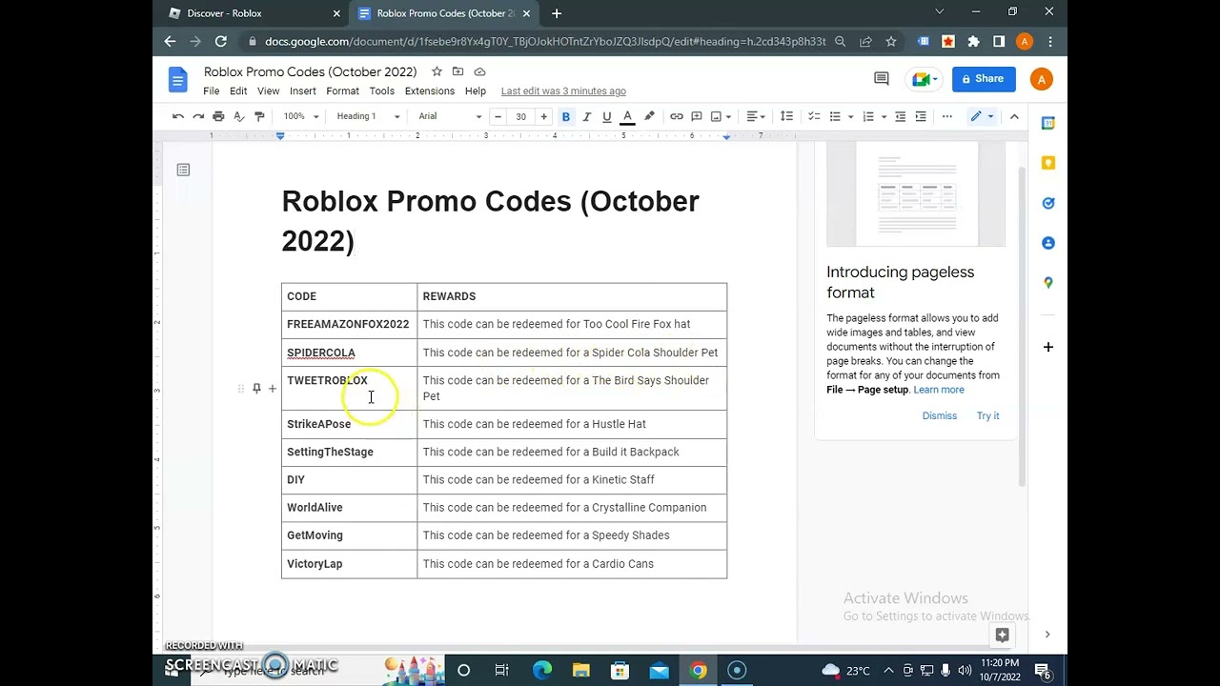Star the document
1220x686 pixels.
click(x=437, y=71)
